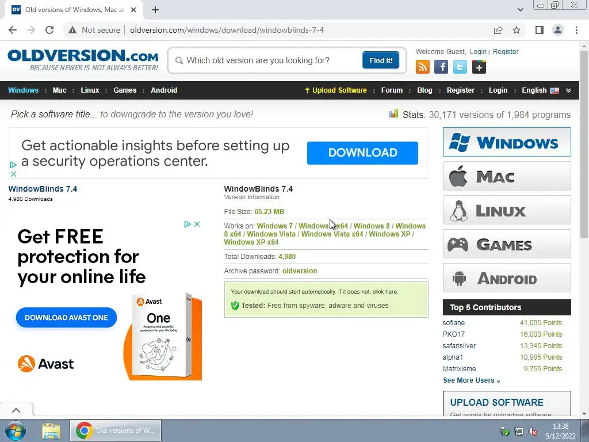This screenshot has height=442, width=589.
Task: Click the green tested shield icon
Action: [x=235, y=305]
